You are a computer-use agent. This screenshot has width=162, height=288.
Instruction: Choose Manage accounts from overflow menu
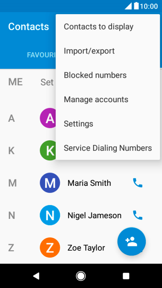(x=108, y=99)
